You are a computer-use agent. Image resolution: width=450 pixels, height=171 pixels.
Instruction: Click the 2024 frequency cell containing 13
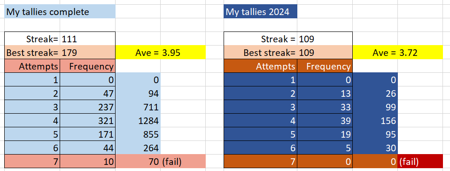[x=325, y=93]
